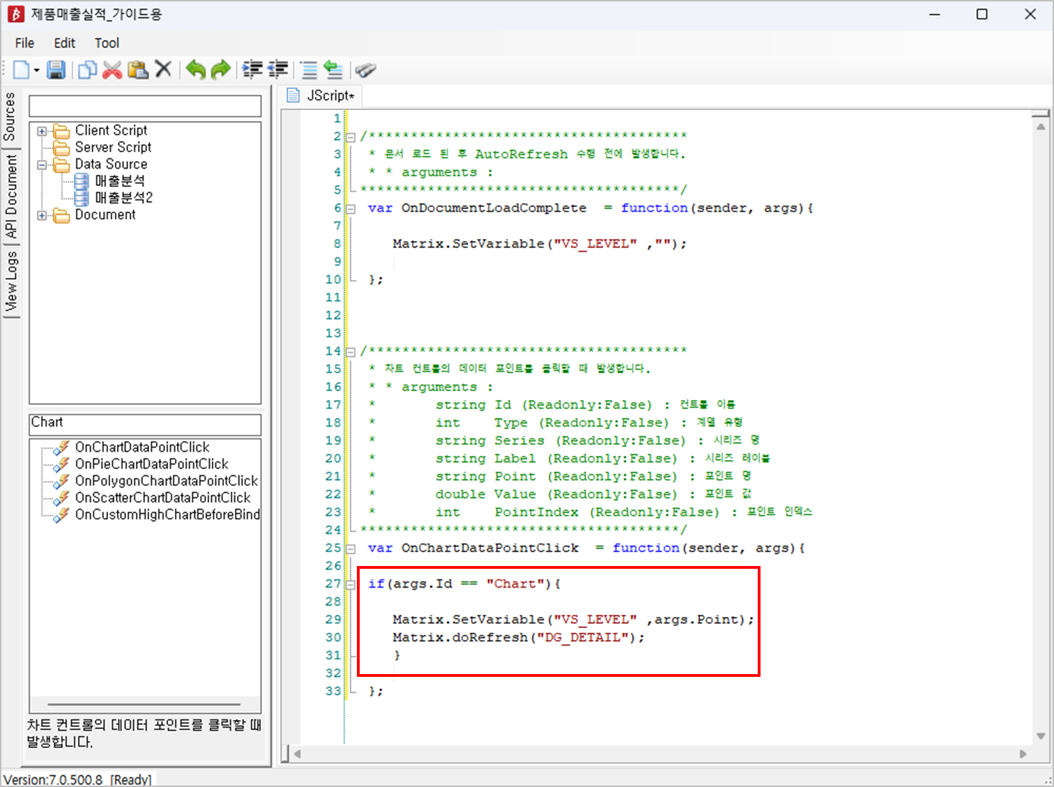
Task: Open the Tool menu
Action: click(107, 43)
